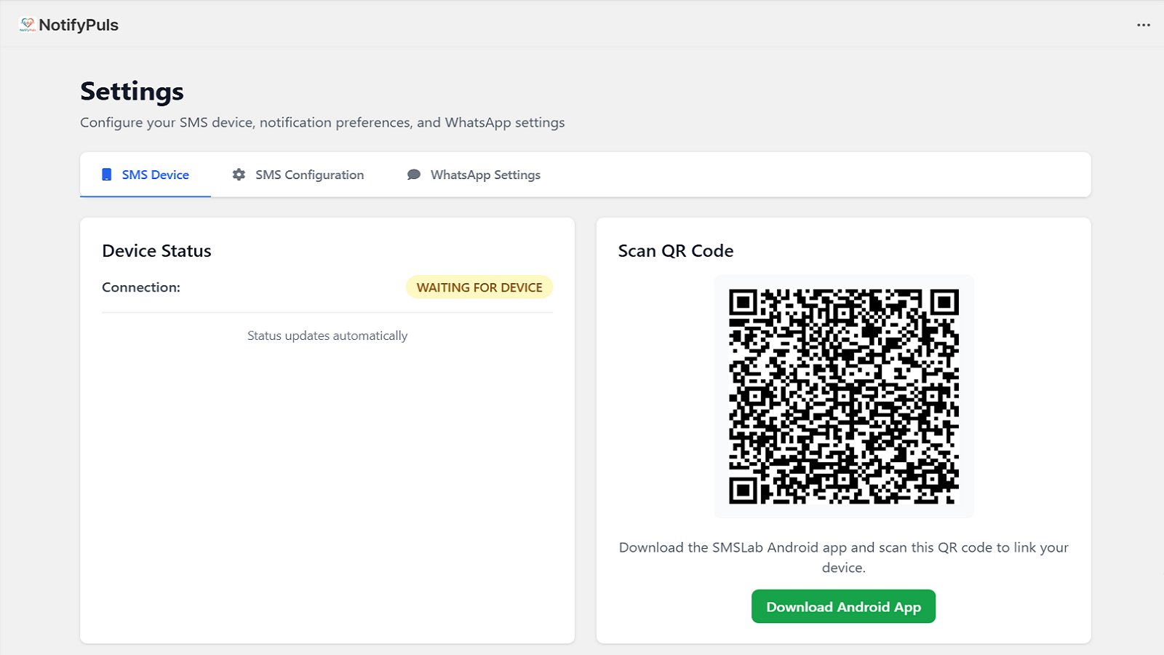Click the WAITING FOR DEVICE status badge
The width and height of the screenshot is (1164, 655).
pos(479,287)
